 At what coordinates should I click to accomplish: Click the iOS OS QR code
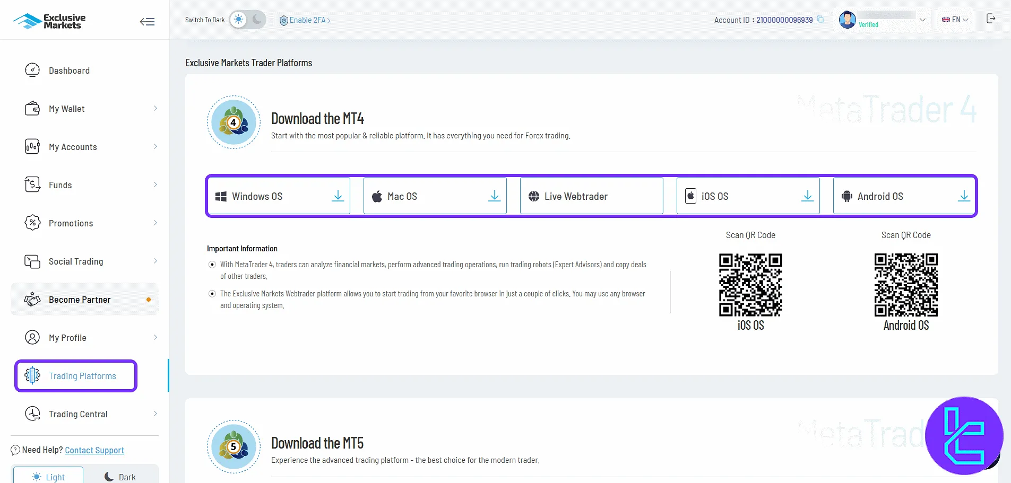(x=750, y=285)
